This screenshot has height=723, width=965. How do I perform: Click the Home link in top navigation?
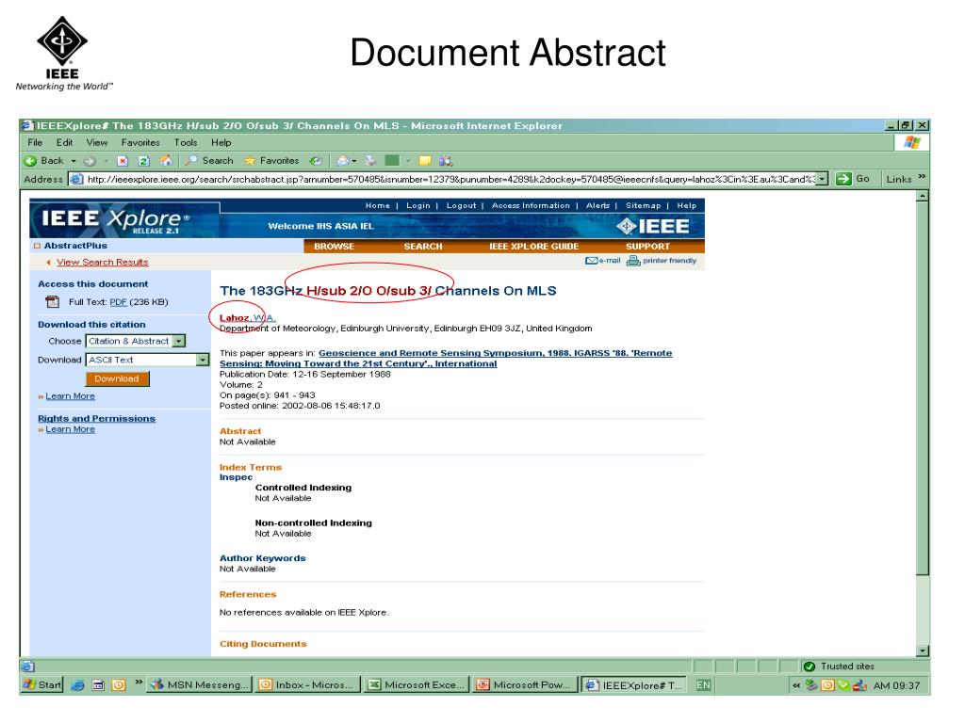pyautogui.click(x=377, y=206)
